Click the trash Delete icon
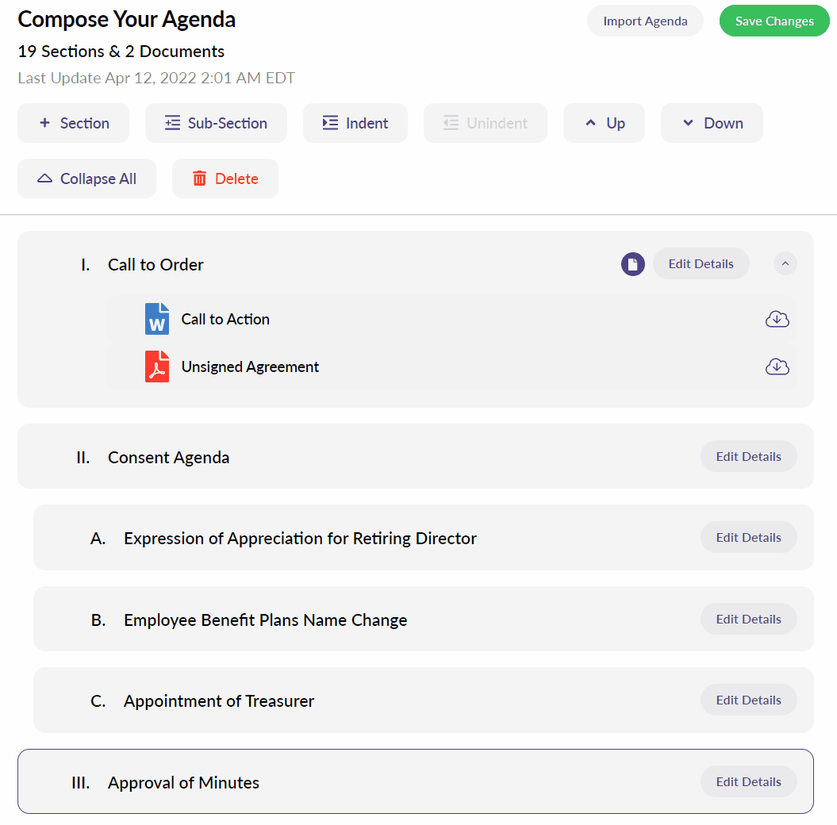 point(198,178)
